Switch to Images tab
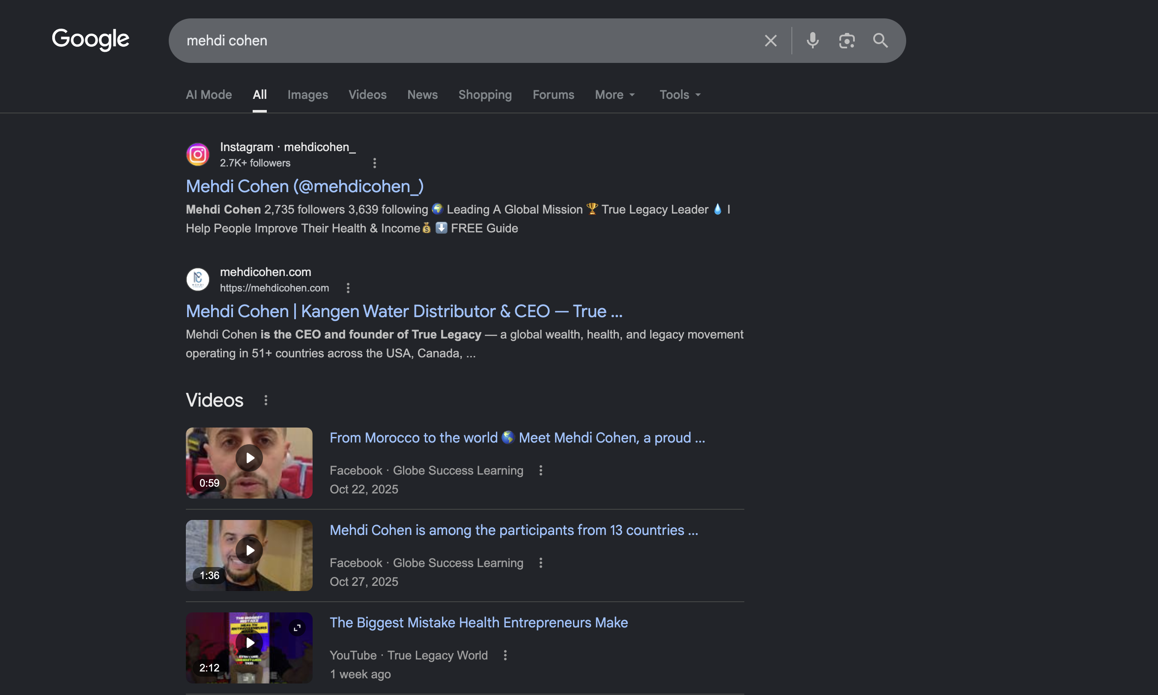 pos(307,95)
